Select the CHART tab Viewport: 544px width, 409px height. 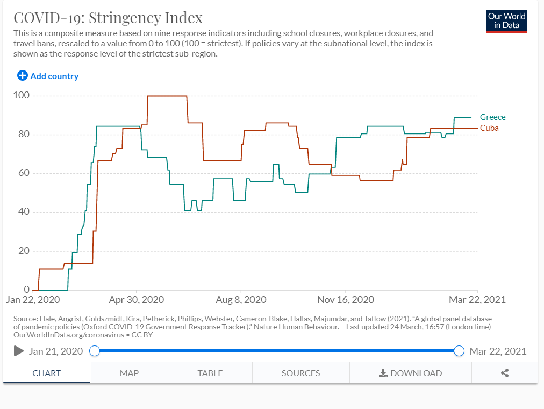point(47,373)
